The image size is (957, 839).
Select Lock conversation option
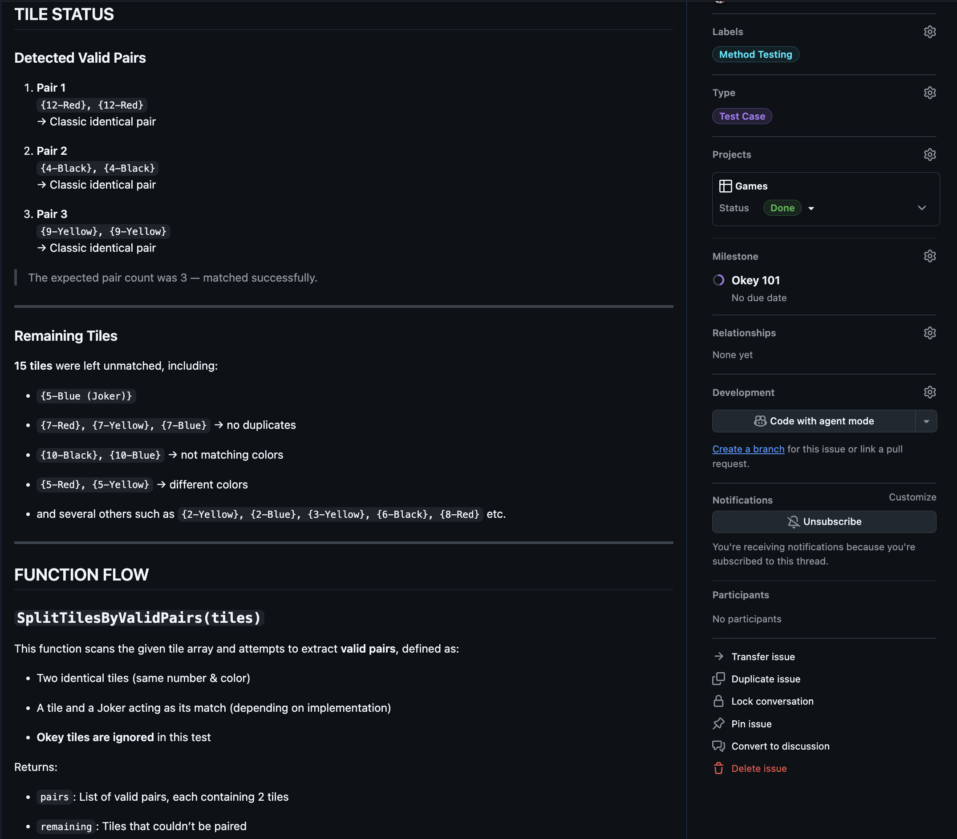pos(772,701)
